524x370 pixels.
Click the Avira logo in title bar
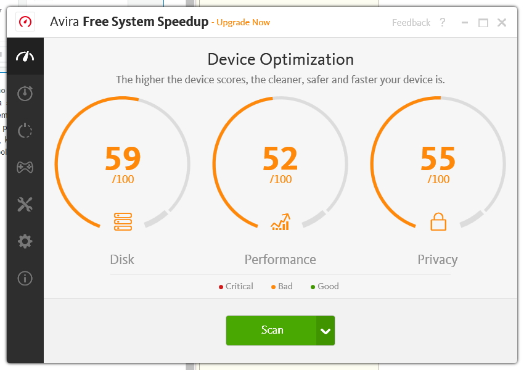(25, 22)
